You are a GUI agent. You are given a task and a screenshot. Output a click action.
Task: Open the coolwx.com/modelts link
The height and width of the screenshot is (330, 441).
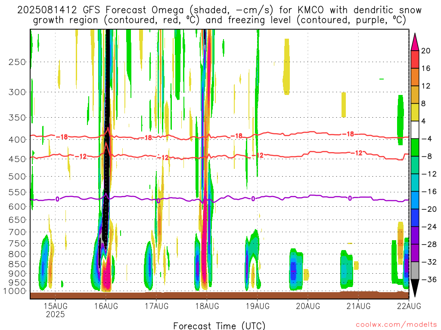click(x=396, y=325)
